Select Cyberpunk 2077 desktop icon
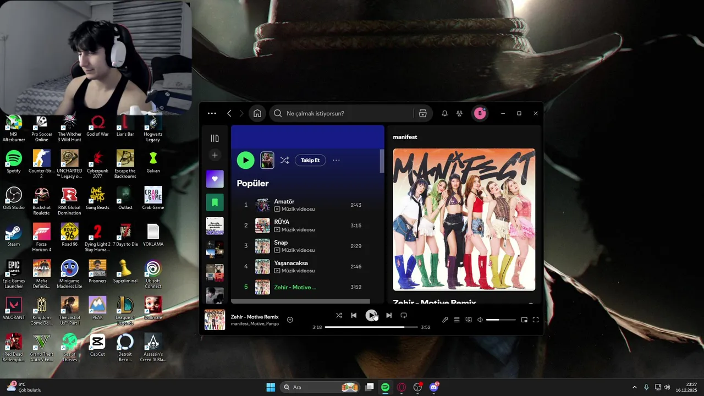Screen dimensions: 704x396 [97, 164]
